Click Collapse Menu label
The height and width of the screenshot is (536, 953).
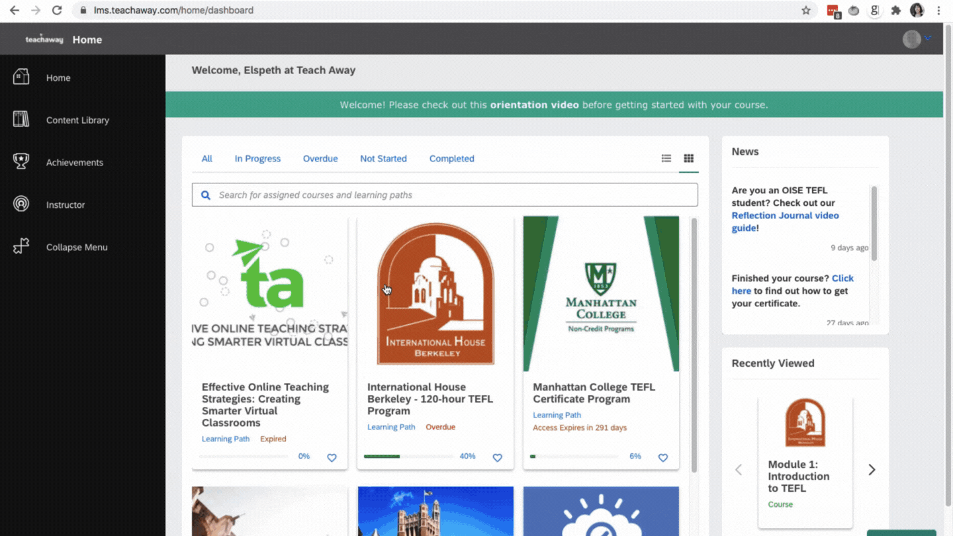[77, 247]
